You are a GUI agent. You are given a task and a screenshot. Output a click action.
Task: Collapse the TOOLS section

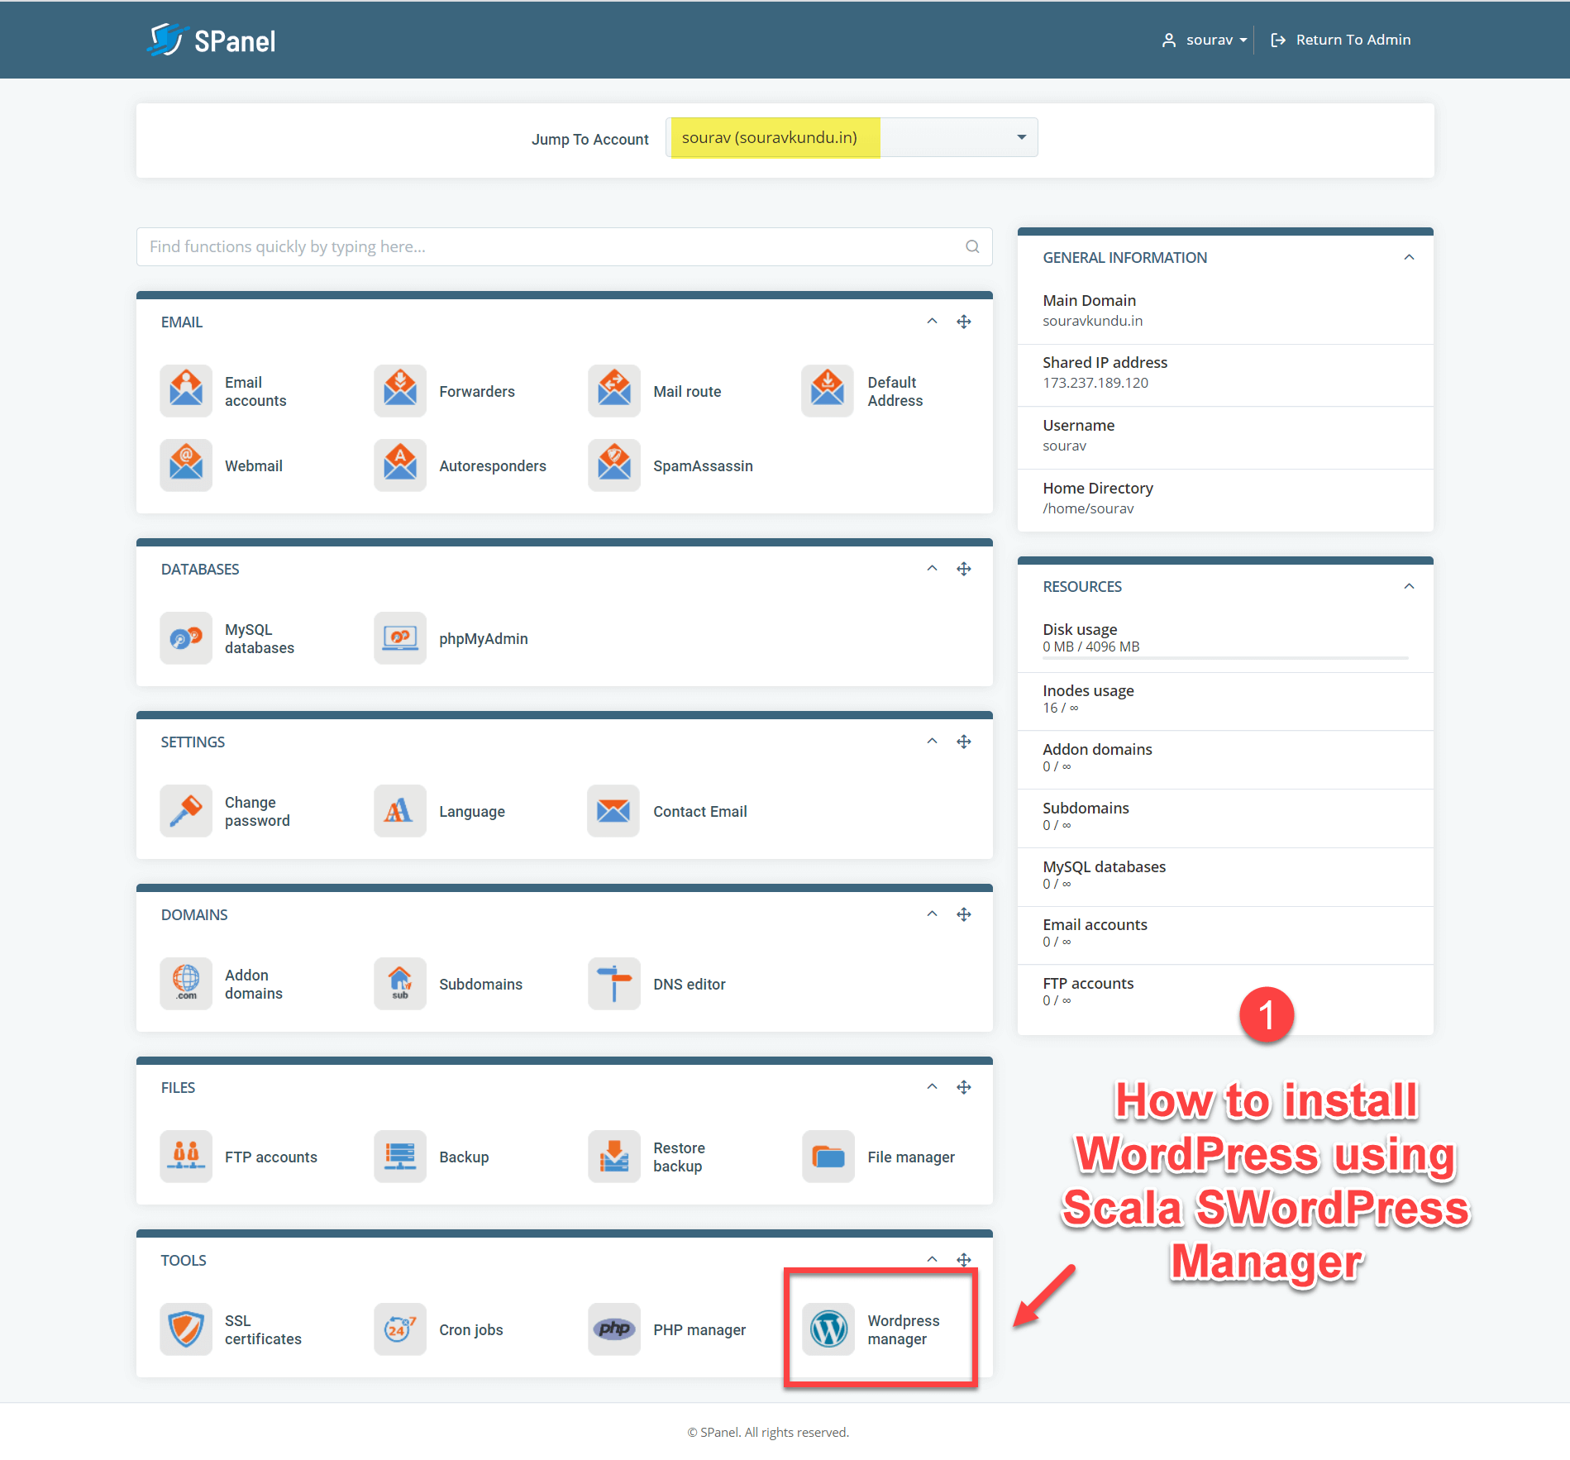coord(932,1260)
